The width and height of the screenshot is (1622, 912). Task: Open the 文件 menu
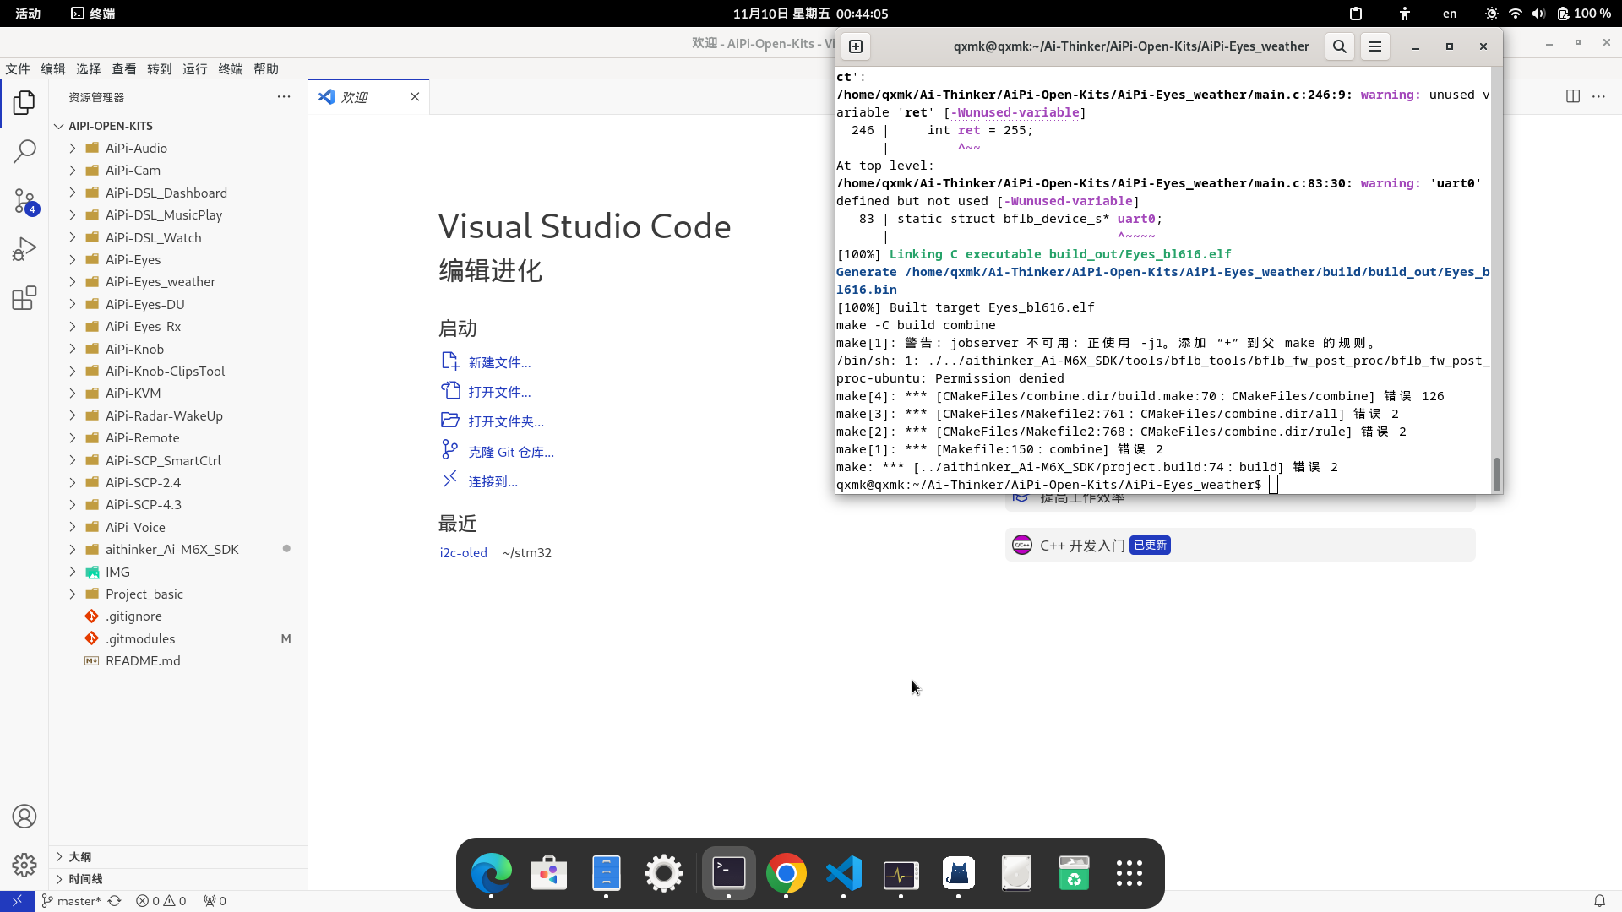[18, 69]
